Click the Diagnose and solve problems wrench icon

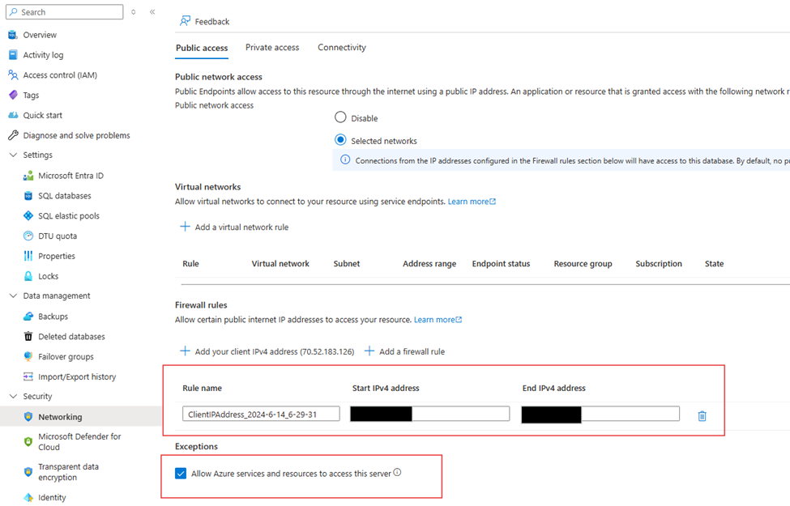13,135
